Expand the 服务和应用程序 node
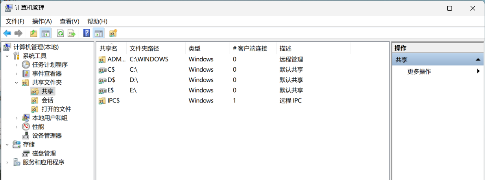The height and width of the screenshot is (180, 485). coord(7,162)
